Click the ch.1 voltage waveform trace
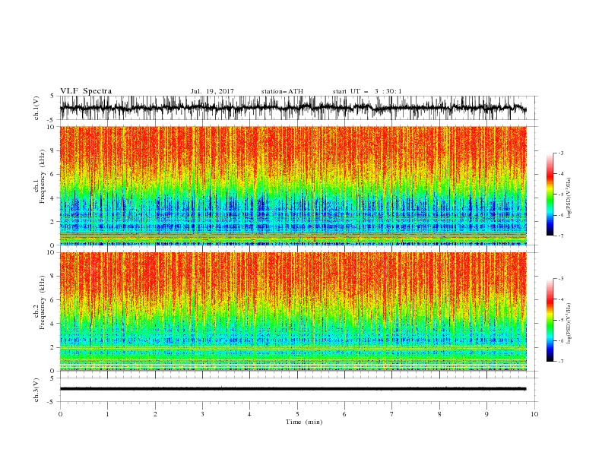602x465 pixels. tap(293, 108)
